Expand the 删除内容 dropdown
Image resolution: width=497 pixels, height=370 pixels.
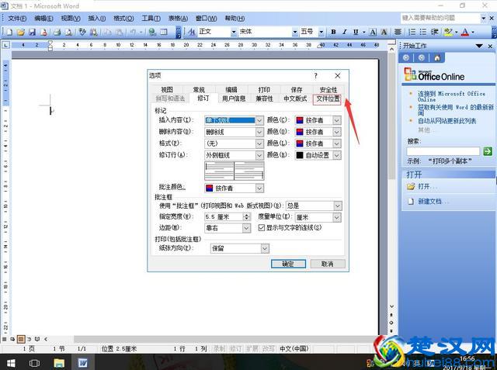pyautogui.click(x=259, y=132)
